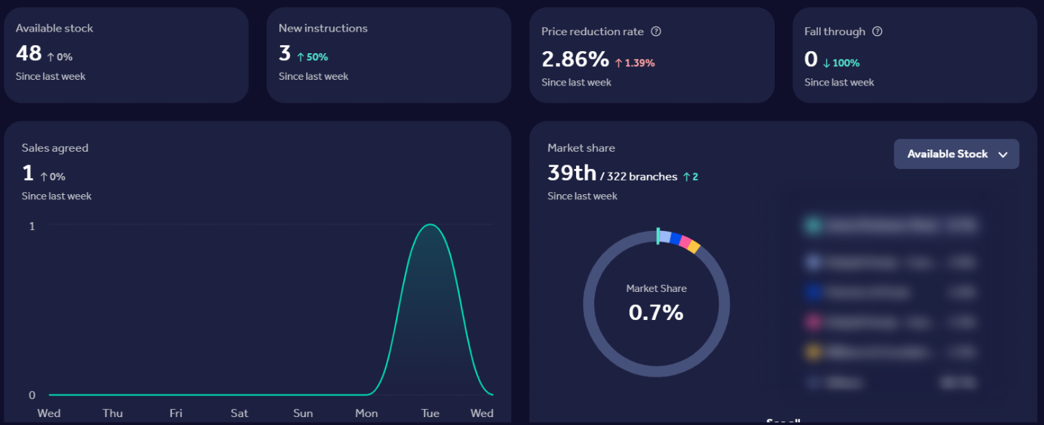Click the Available stock card title

click(55, 28)
